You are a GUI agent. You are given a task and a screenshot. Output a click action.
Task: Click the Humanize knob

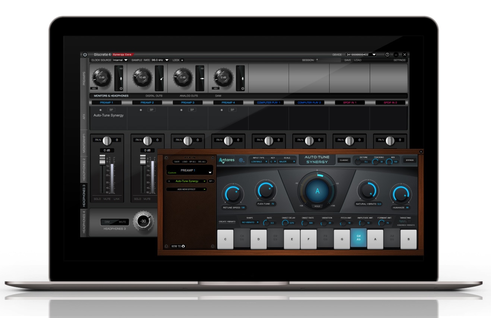[x=401, y=194]
